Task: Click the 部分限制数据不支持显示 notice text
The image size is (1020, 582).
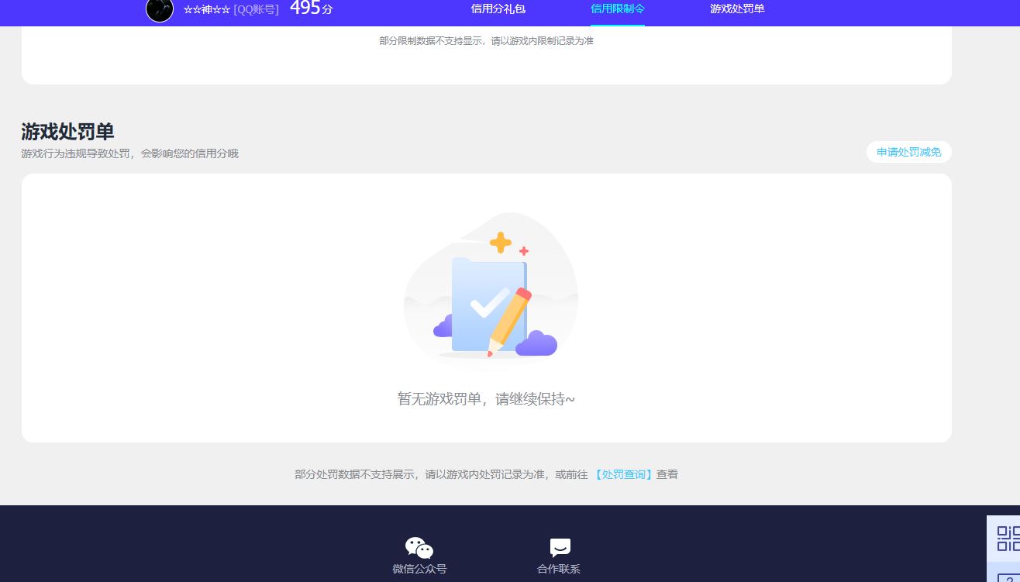Action: 486,41
